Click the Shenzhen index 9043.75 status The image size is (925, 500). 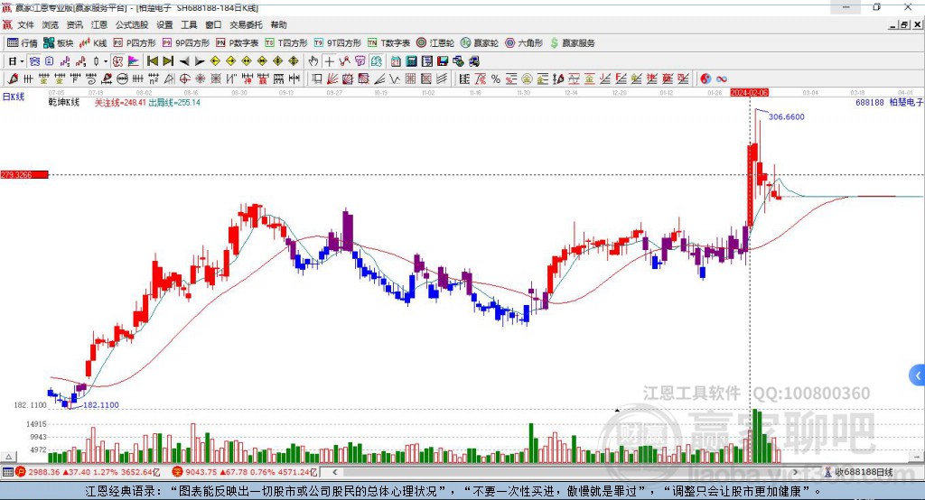tap(245, 472)
